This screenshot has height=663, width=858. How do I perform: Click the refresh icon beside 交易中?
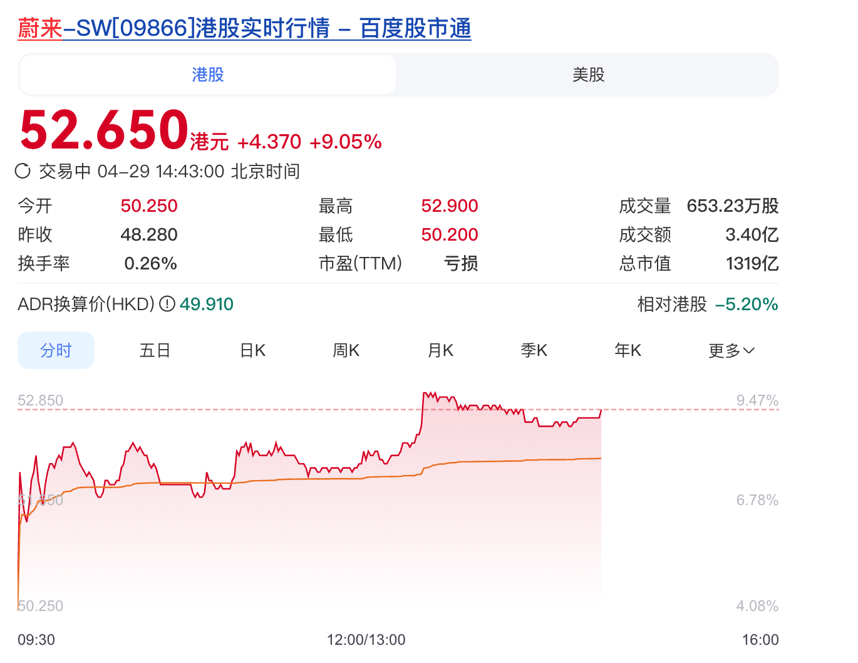pyautogui.click(x=23, y=171)
